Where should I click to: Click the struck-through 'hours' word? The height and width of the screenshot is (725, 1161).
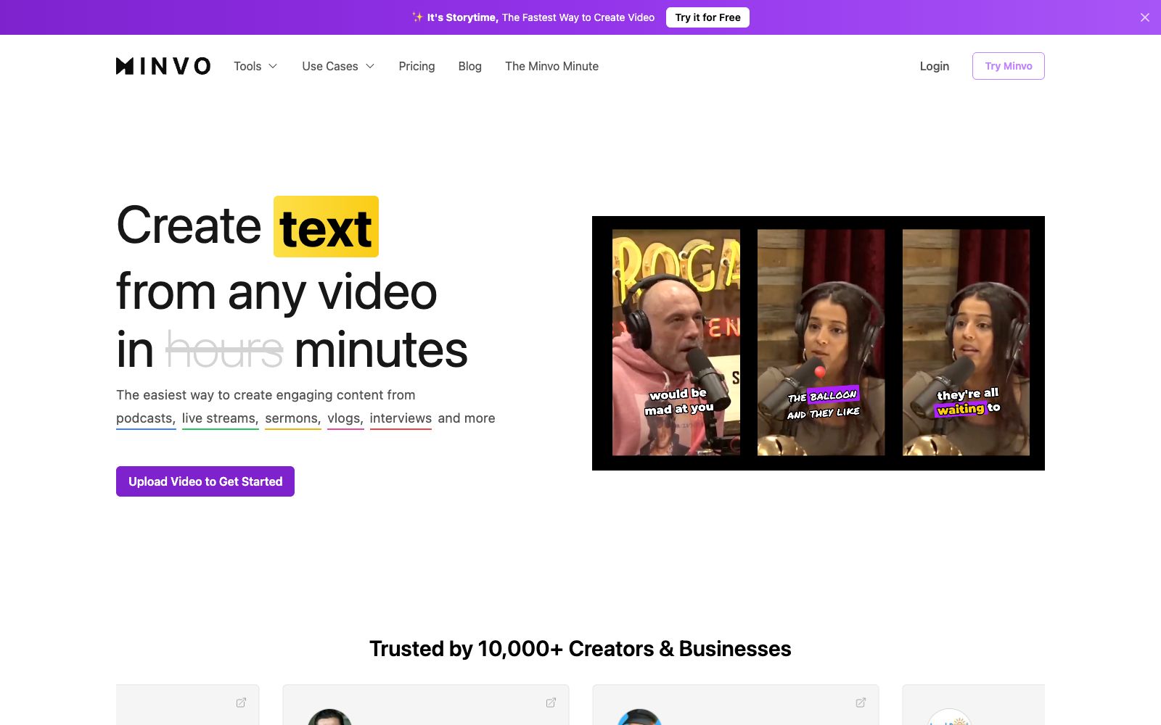pos(224,350)
